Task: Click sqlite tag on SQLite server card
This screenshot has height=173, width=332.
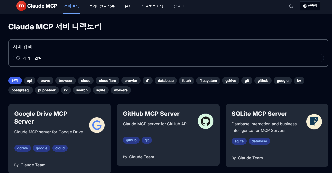Action: click(239, 141)
